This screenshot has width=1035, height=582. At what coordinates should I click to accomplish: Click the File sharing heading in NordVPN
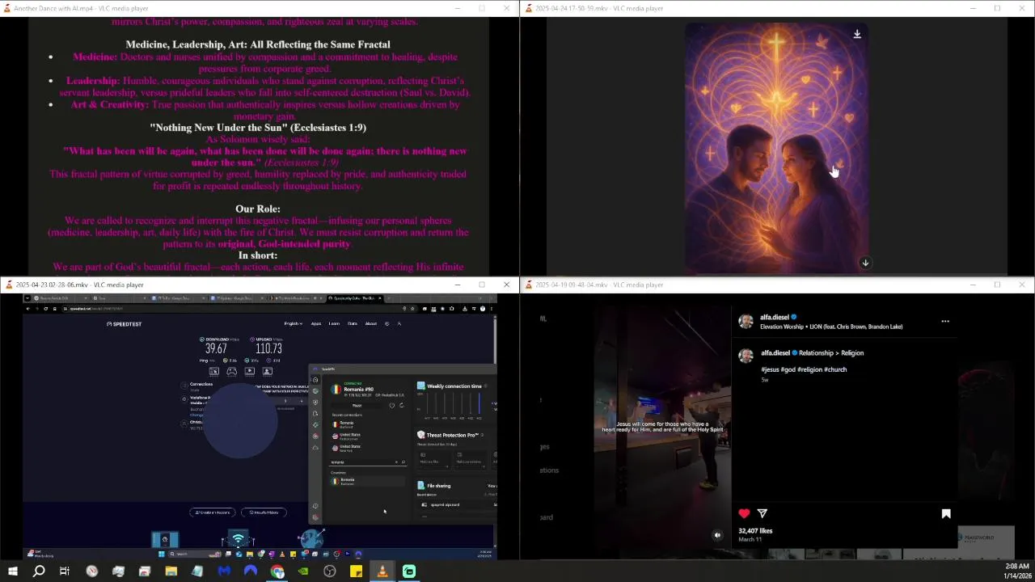pos(438,486)
